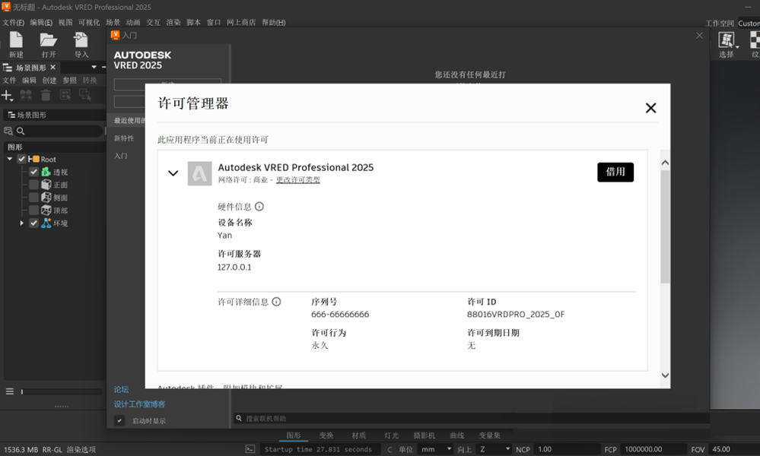Switch to the Cameras tab at bottom

click(x=424, y=435)
